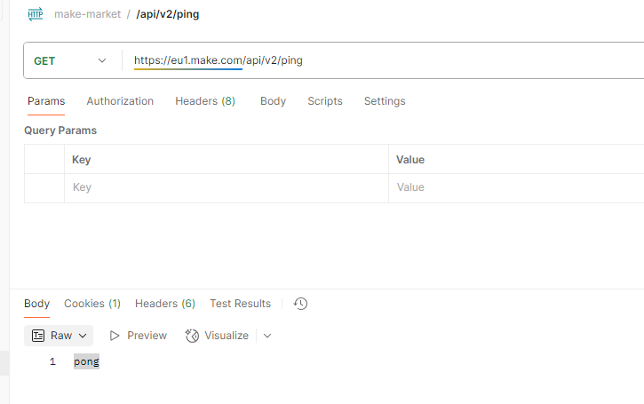This screenshot has height=404, width=644.
Task: Click the make-market breadcrumb link
Action: 87,14
